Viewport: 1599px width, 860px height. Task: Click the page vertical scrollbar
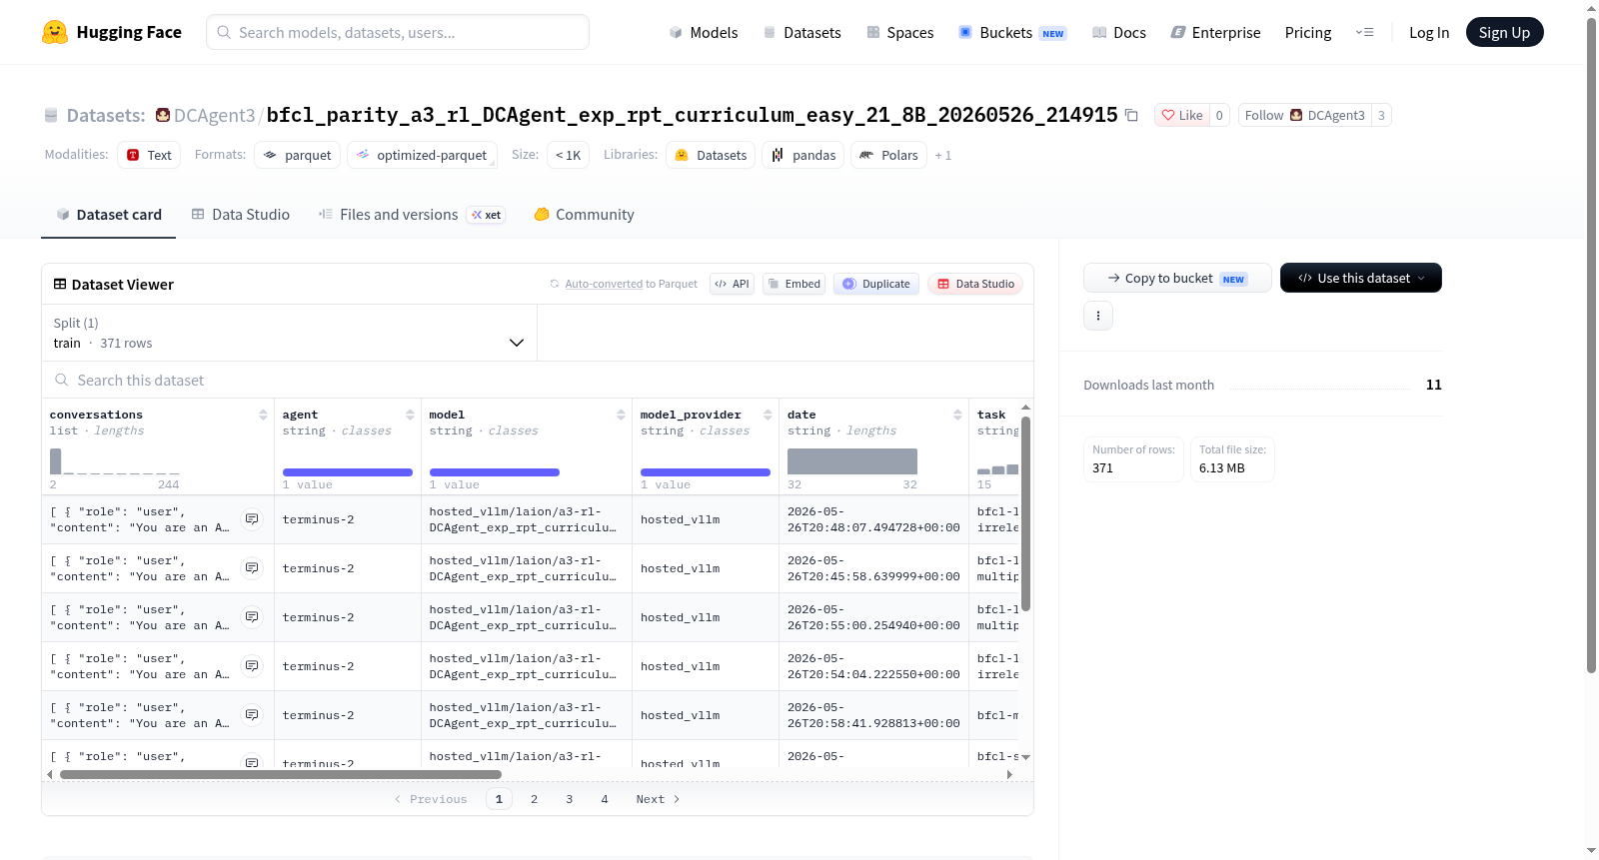1591,345
